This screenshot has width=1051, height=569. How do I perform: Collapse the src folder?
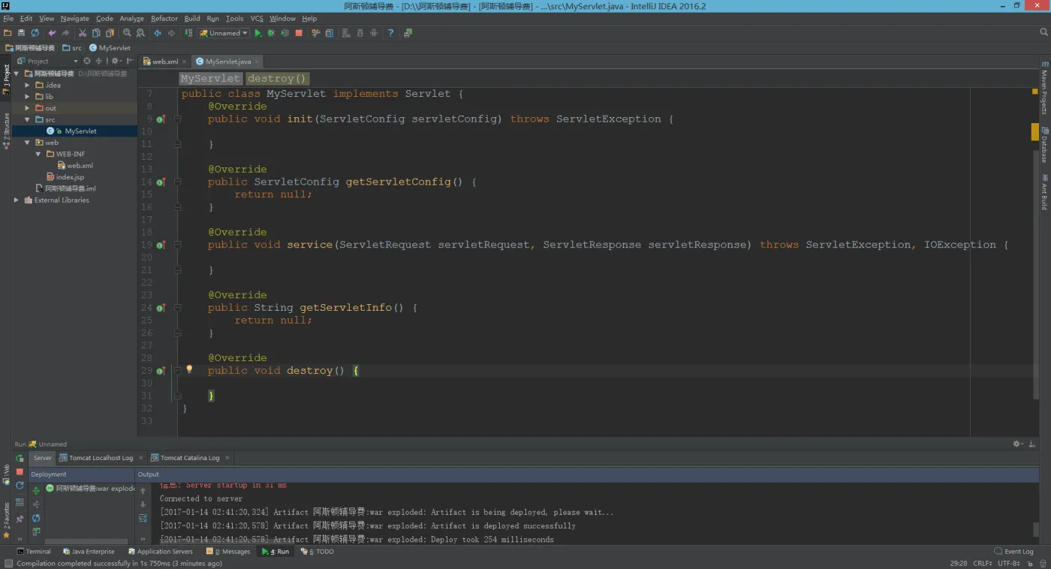pyautogui.click(x=28, y=119)
